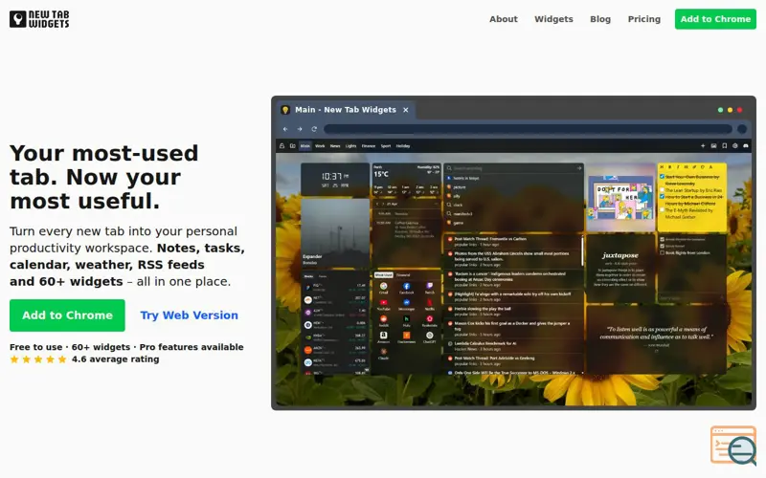Select the 'clock' search suggestion
This screenshot has width=766, height=478.
point(458,205)
